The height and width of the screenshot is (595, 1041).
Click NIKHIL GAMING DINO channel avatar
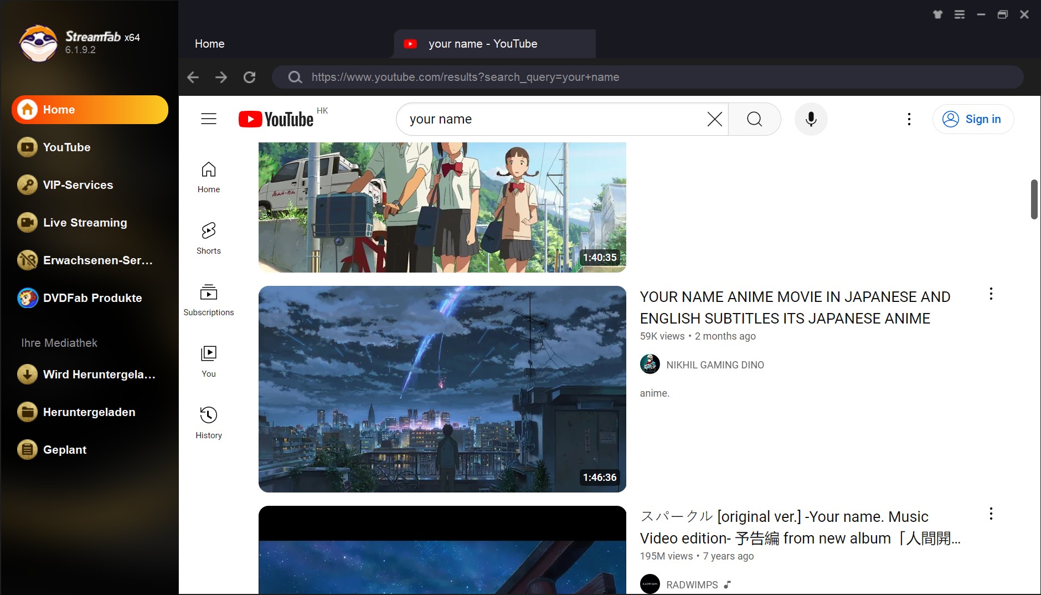(650, 365)
